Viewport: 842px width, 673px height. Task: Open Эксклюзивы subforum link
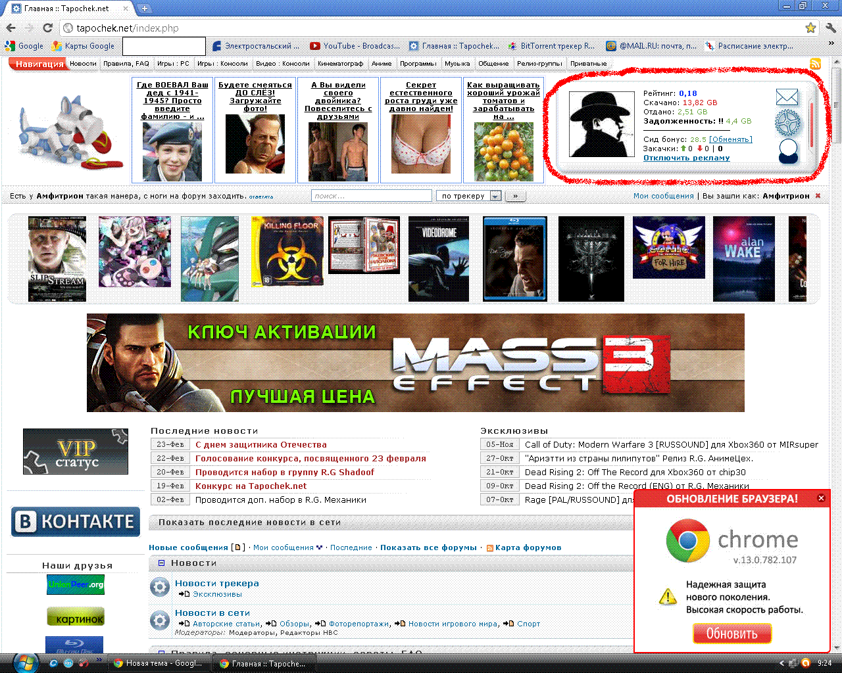pyautogui.click(x=217, y=594)
